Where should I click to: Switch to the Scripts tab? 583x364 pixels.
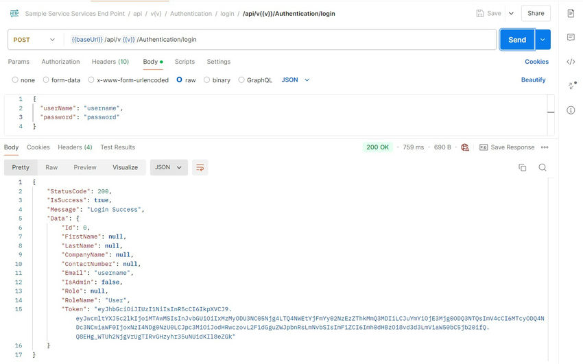(x=185, y=62)
